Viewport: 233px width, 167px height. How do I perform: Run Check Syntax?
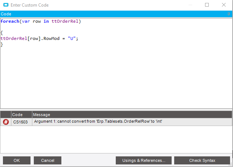pyautogui.click(x=202, y=160)
